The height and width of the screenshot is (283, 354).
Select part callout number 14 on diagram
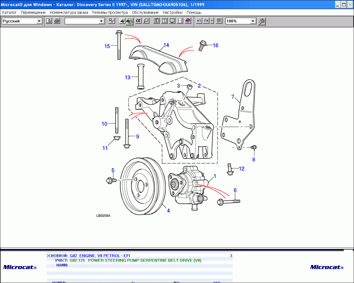tap(166, 45)
